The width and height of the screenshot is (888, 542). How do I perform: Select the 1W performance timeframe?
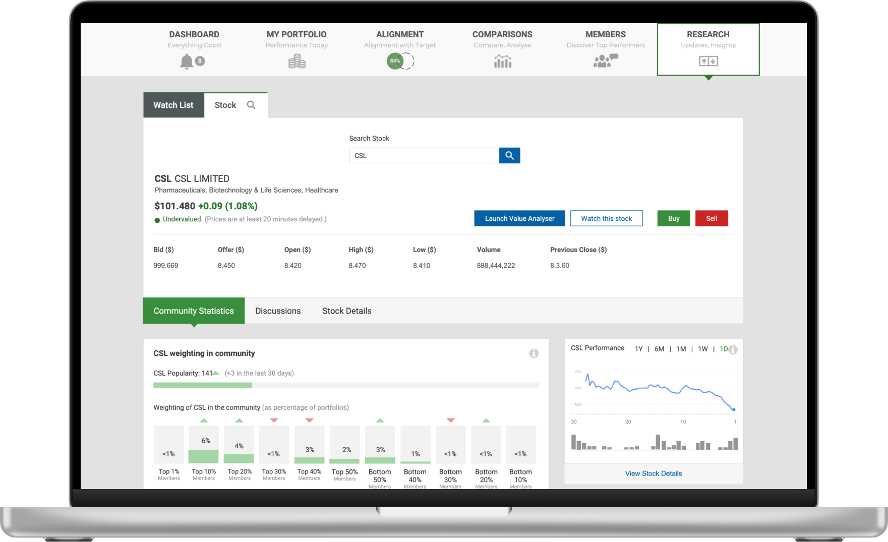coord(703,348)
